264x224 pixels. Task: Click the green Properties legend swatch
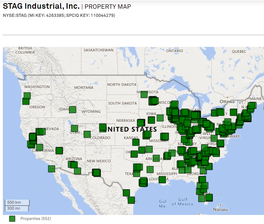coord(12,219)
